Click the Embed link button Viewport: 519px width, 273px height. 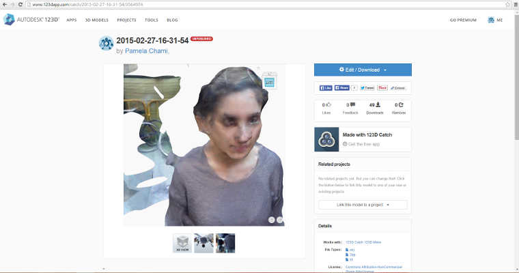(397, 88)
